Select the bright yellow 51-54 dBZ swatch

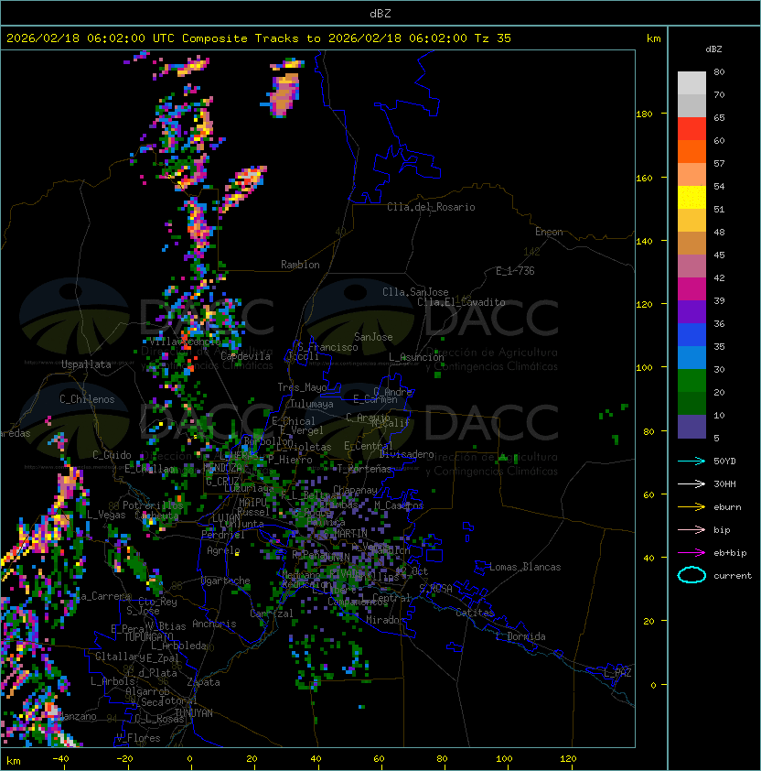(x=691, y=198)
